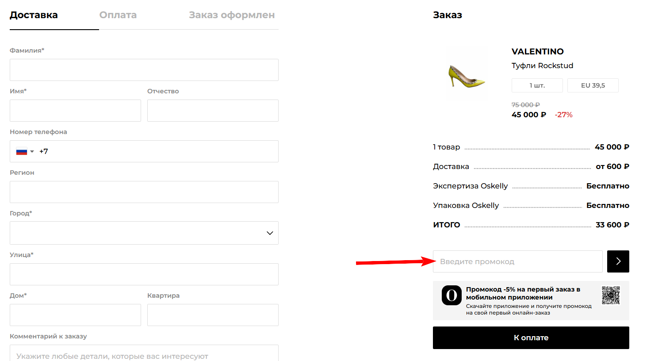
Task: Click the Квартира apartment field
Action: pyautogui.click(x=212, y=315)
